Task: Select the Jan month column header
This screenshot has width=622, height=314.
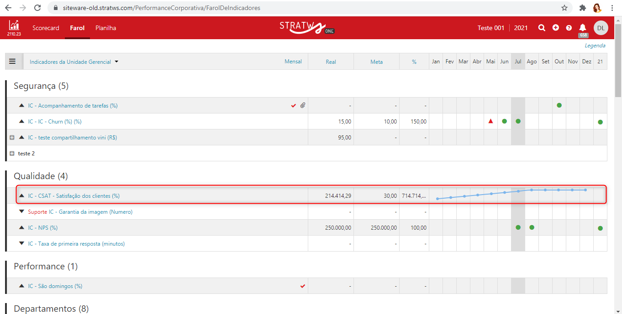Action: [x=436, y=62]
